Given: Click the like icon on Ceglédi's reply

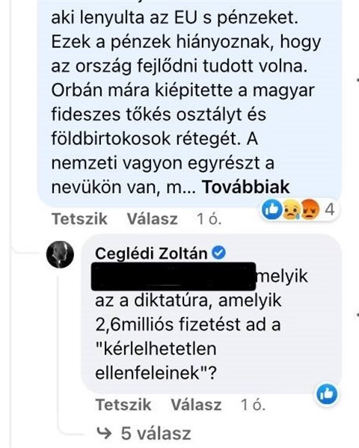Looking at the screenshot, I should tap(327, 394).
